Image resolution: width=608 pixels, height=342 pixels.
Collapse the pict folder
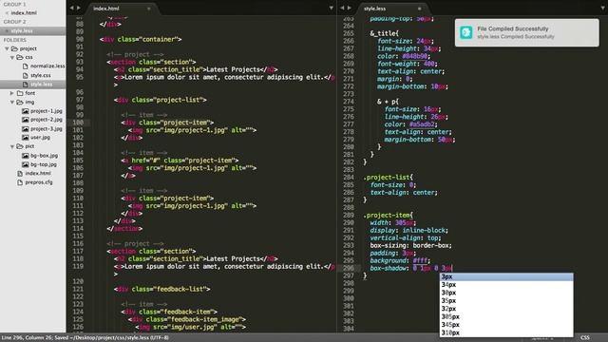(x=12, y=146)
